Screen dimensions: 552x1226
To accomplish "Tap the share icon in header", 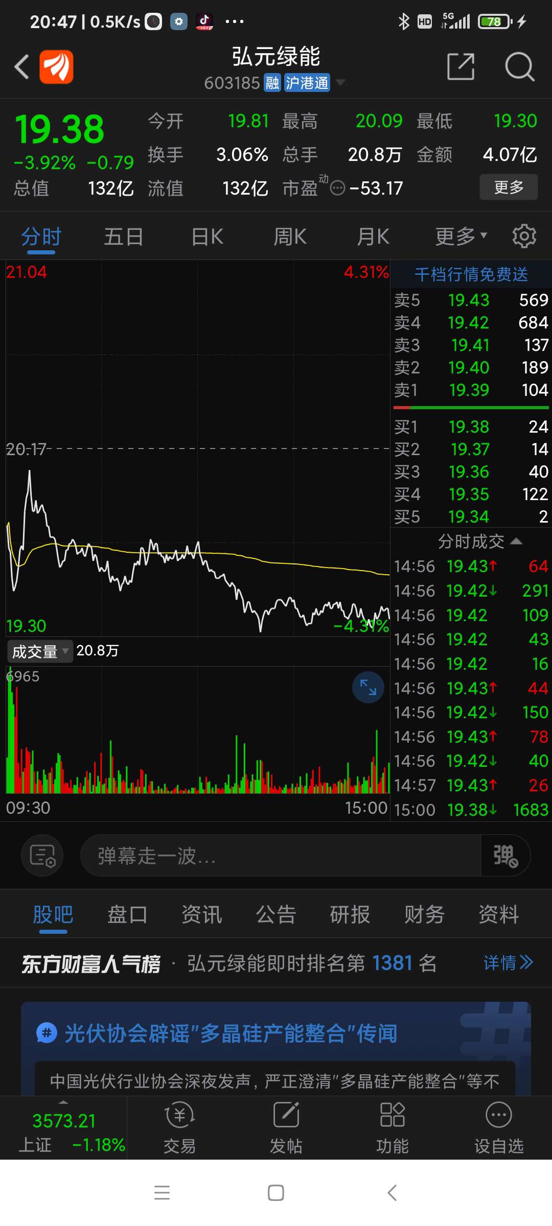I will pyautogui.click(x=461, y=66).
